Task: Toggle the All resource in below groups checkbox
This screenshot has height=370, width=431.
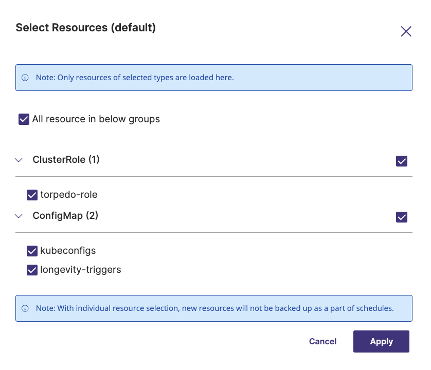Action: (x=24, y=120)
